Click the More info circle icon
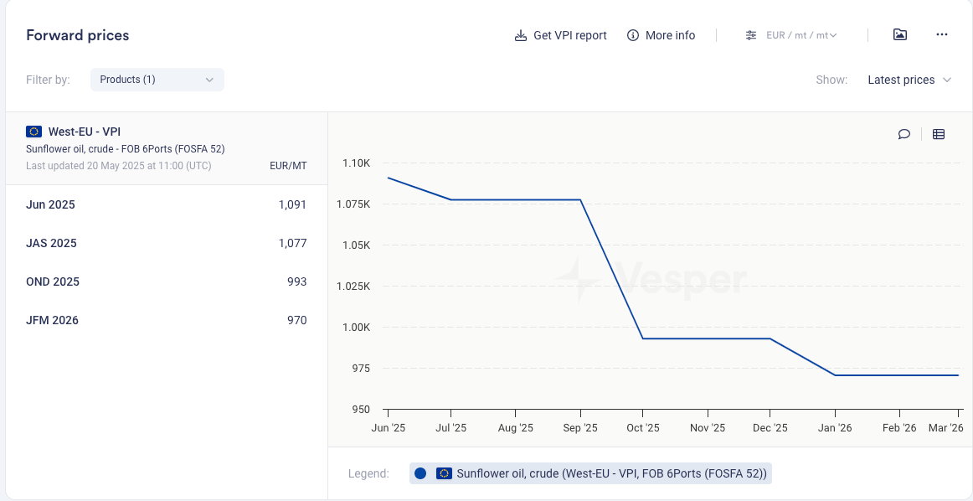The width and height of the screenshot is (973, 501). (x=633, y=35)
